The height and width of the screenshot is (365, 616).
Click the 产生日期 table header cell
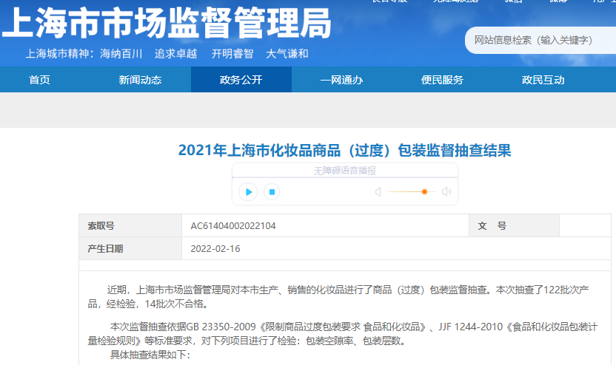[130, 248]
